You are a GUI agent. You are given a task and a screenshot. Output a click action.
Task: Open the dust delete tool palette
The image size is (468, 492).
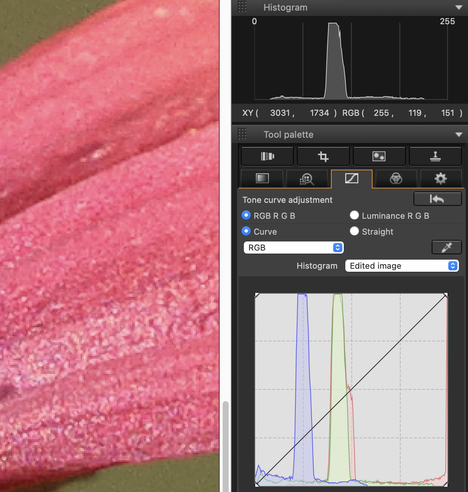click(379, 156)
